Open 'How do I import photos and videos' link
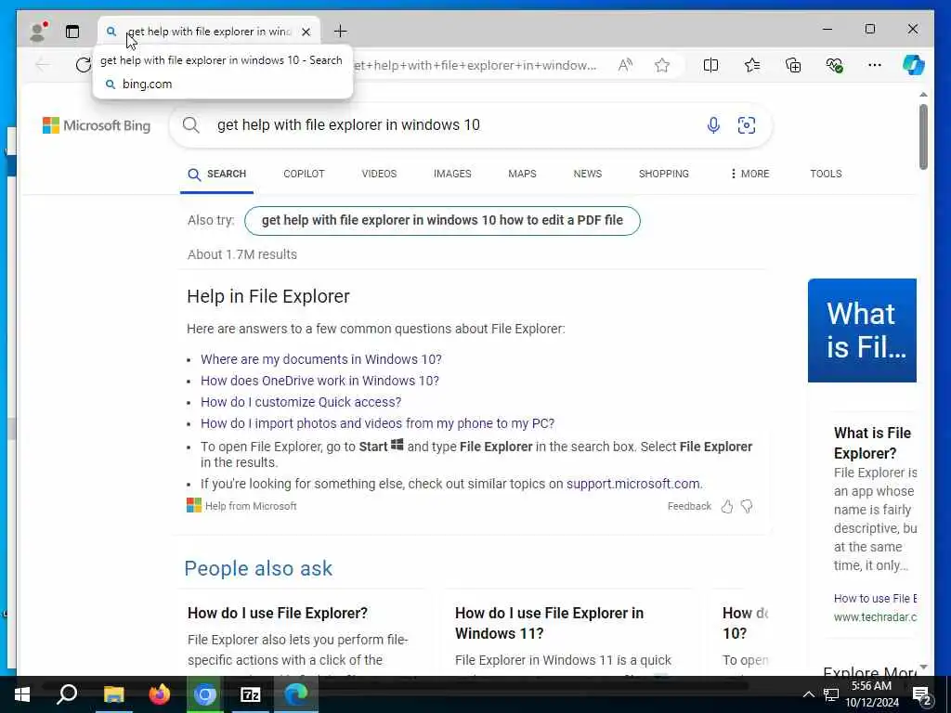 coord(377,423)
